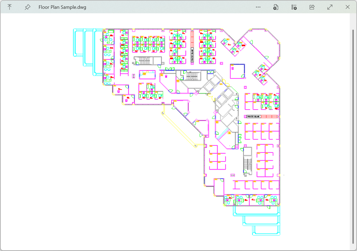Share the Floor Plan Sample file

point(312,7)
